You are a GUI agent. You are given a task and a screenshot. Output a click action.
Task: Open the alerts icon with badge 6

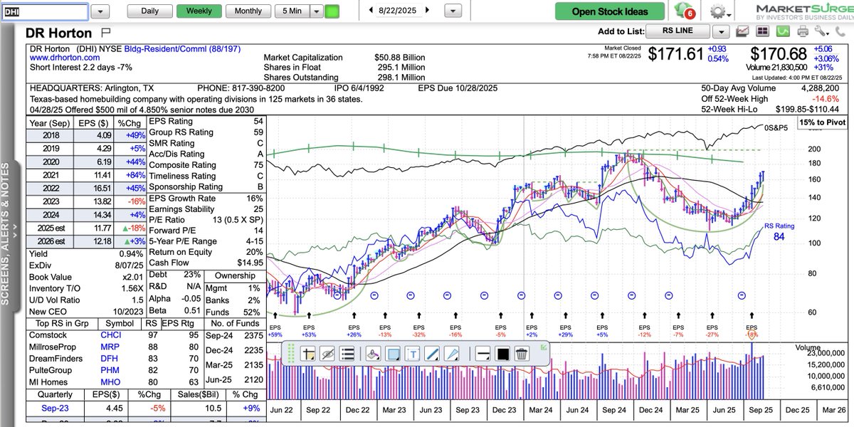(x=684, y=11)
